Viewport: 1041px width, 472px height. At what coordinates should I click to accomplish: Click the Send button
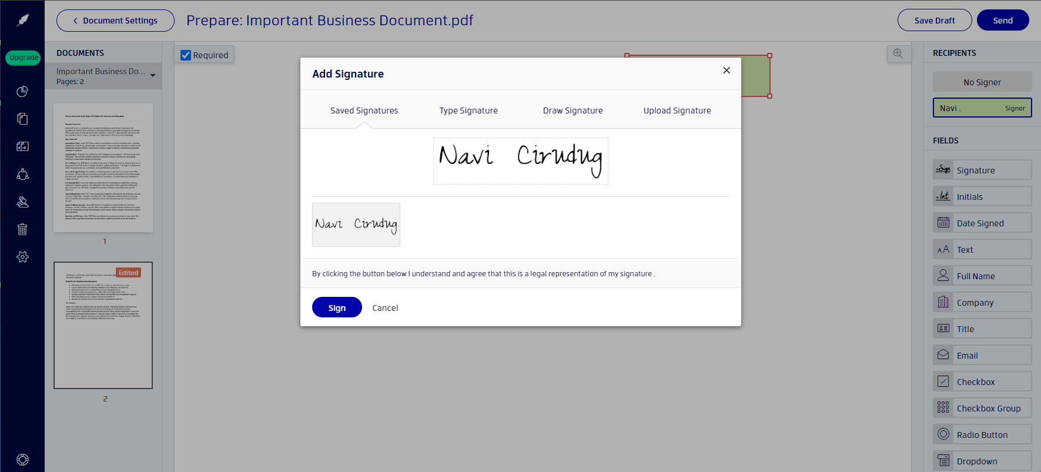point(1003,20)
